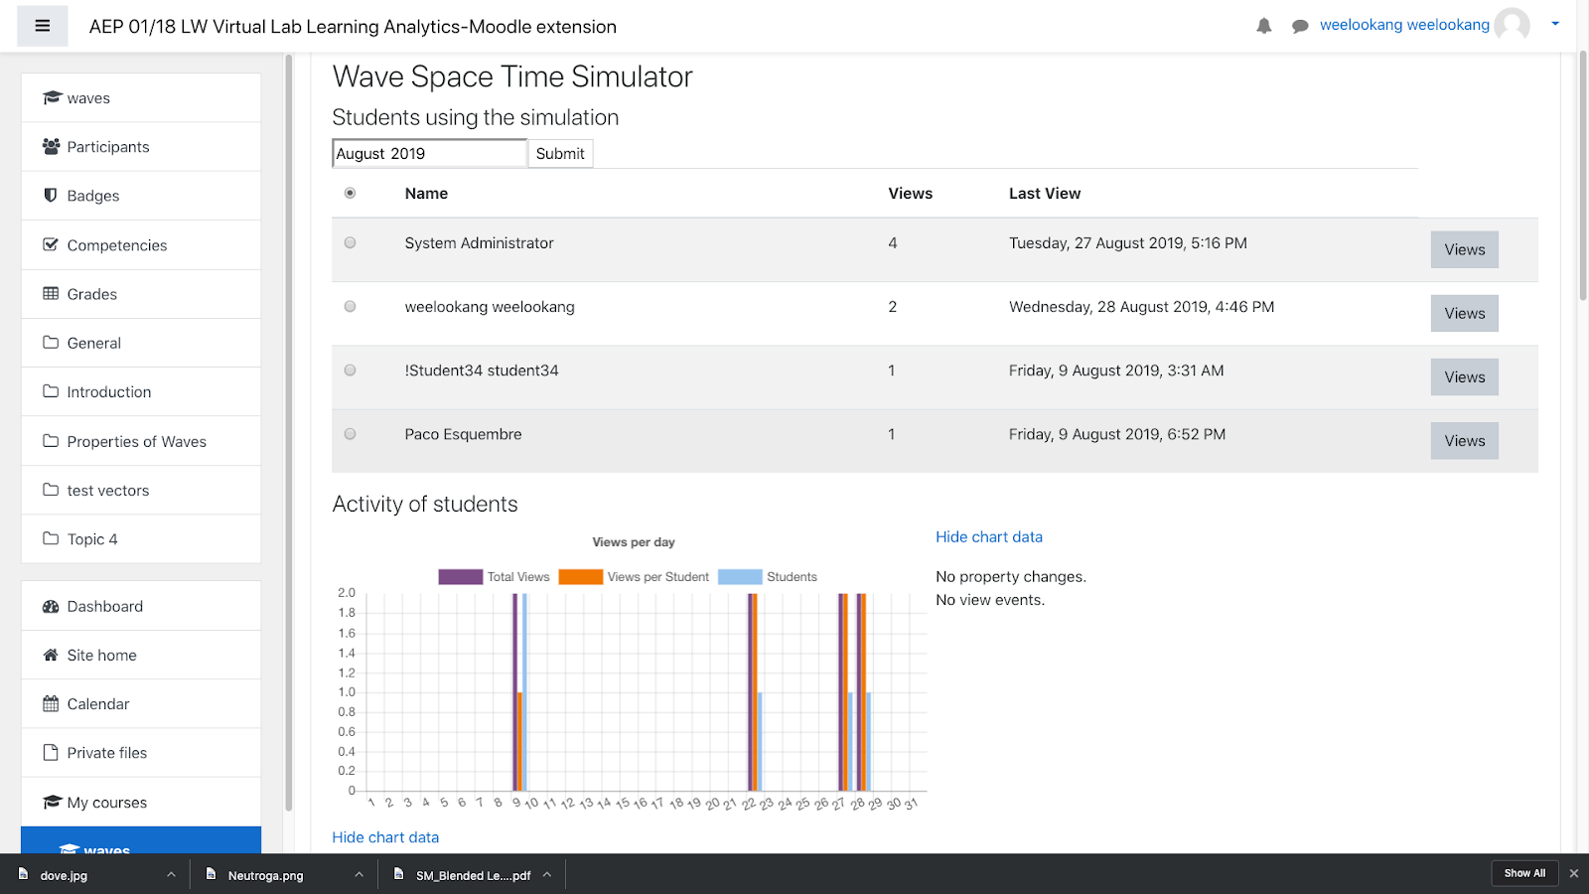
Task: Click the Dashboard gauge icon
Action: [51, 606]
